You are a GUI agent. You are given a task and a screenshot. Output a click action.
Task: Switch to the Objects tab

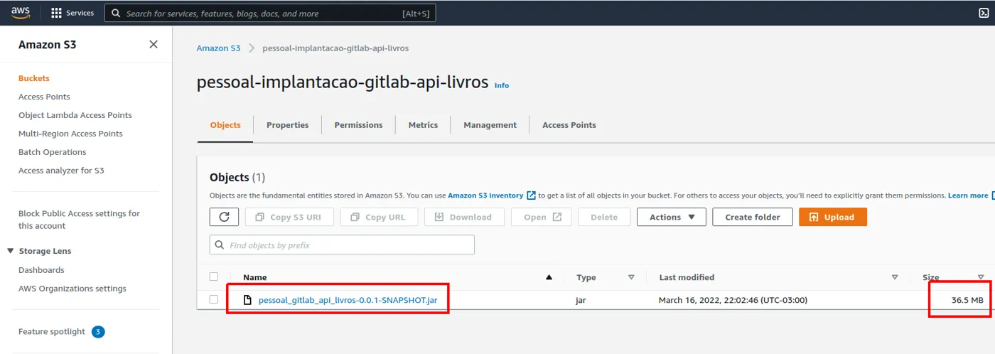pyautogui.click(x=225, y=125)
